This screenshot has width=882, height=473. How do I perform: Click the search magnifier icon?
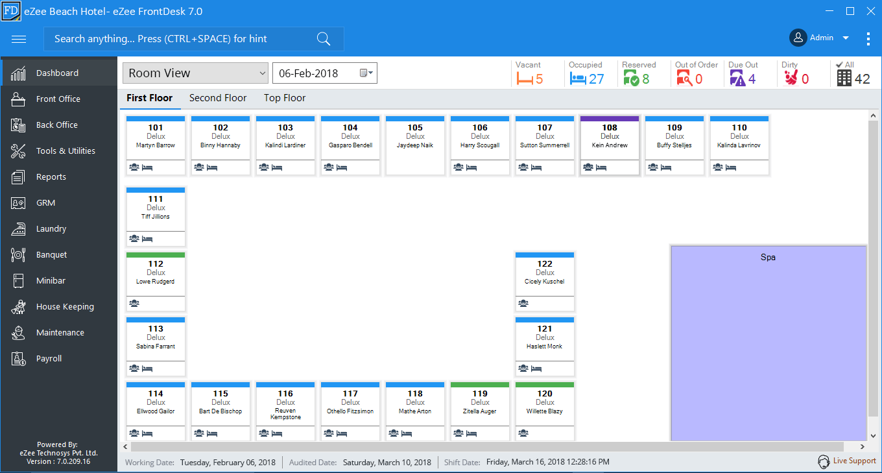pyautogui.click(x=324, y=39)
